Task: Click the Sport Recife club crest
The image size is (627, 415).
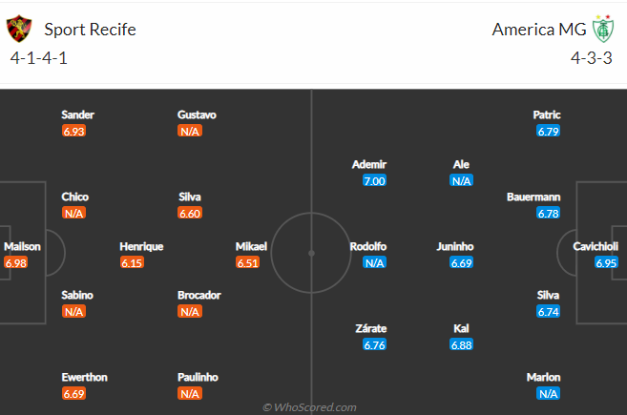Action: click(x=19, y=29)
